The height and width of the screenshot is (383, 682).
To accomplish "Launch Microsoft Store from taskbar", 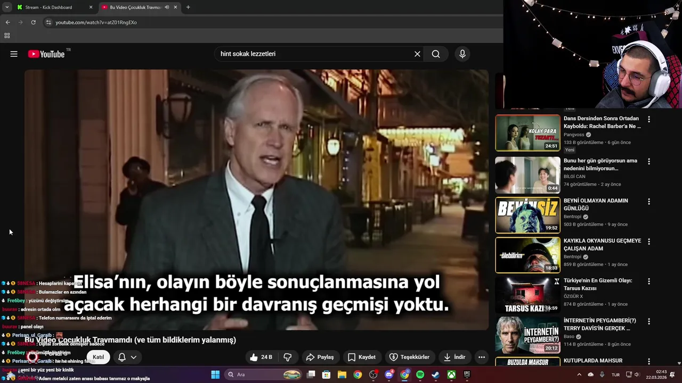I will pyautogui.click(x=327, y=374).
